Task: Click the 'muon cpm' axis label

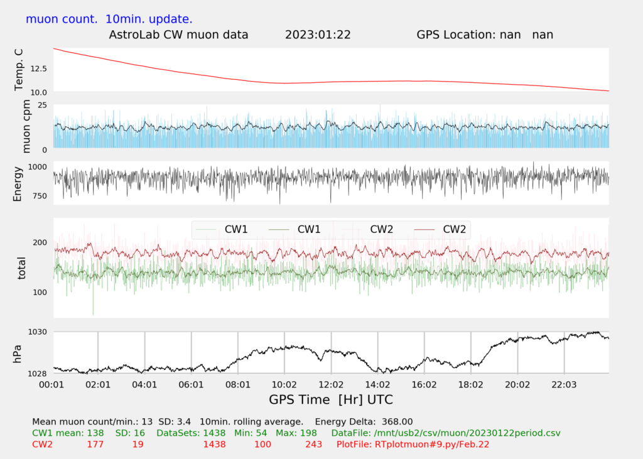Action: pos(26,126)
